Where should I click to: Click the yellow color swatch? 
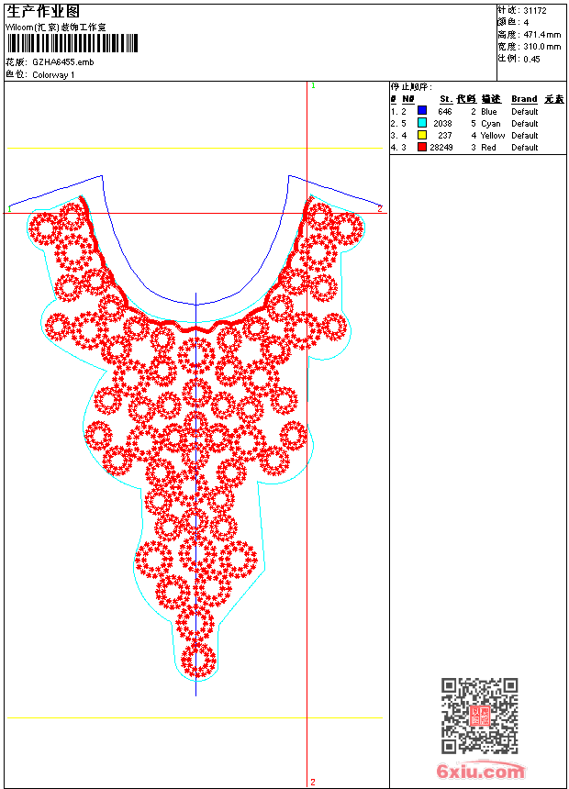(x=422, y=135)
